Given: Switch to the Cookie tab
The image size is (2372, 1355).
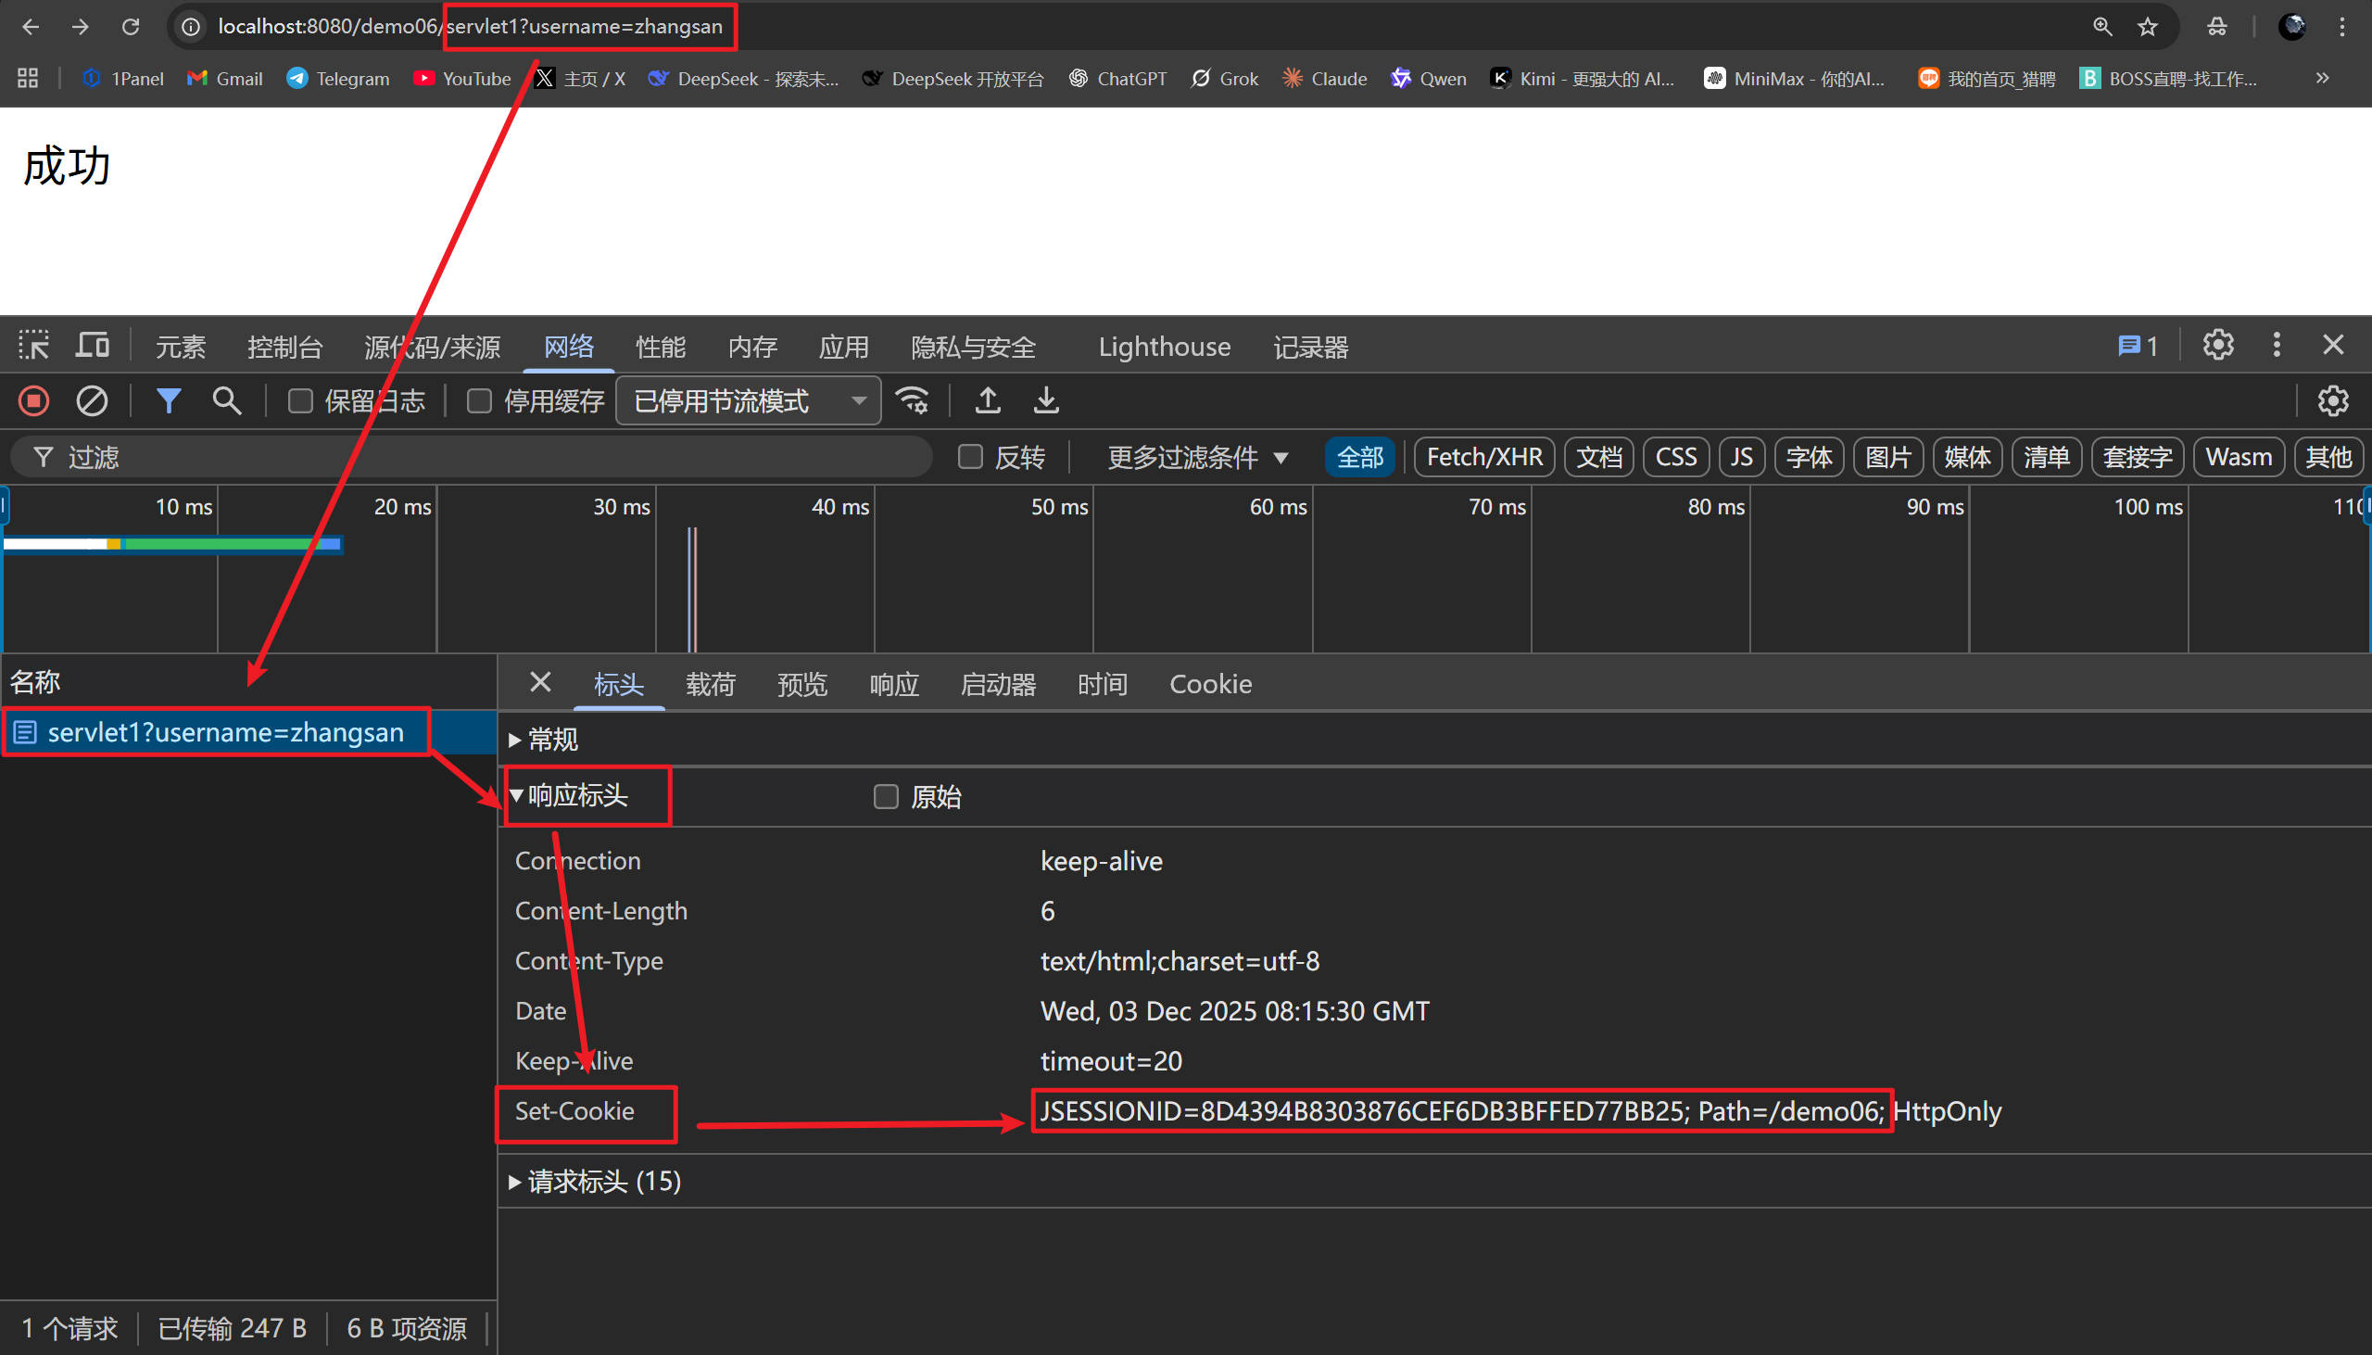Looking at the screenshot, I should pyautogui.click(x=1209, y=684).
